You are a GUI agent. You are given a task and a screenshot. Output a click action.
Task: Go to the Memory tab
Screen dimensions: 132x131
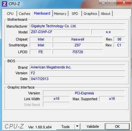[60, 14]
